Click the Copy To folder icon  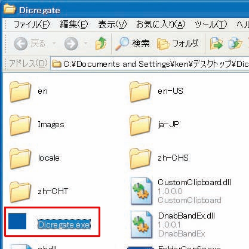(x=235, y=44)
